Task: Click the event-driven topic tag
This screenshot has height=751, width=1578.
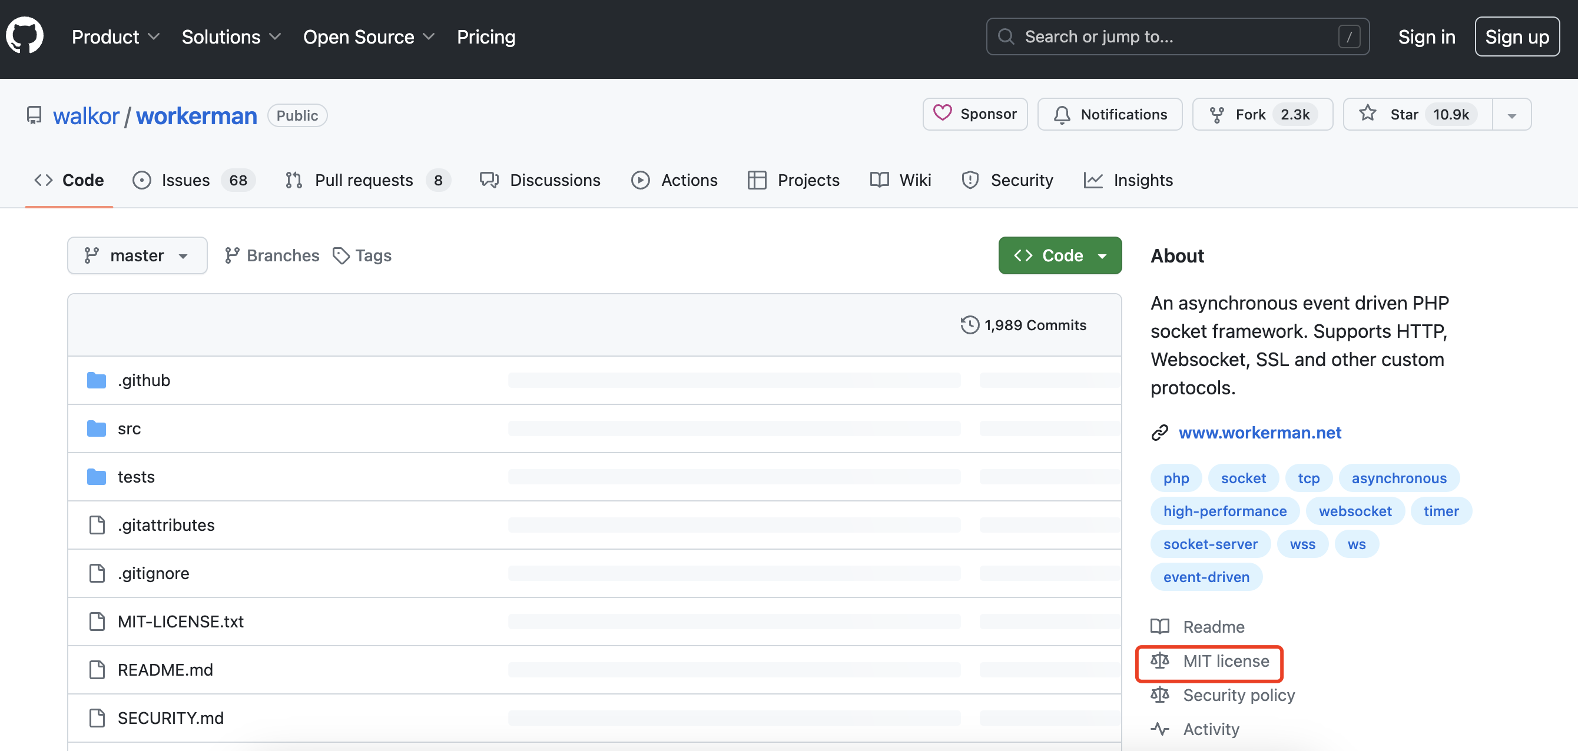Action: tap(1206, 577)
